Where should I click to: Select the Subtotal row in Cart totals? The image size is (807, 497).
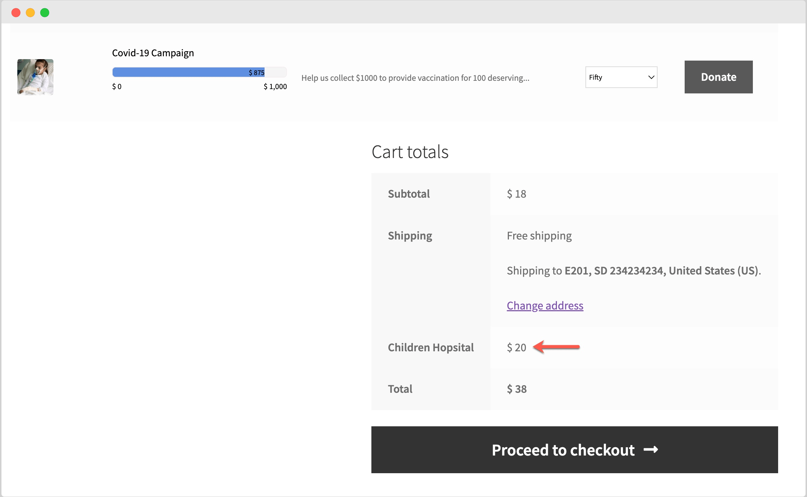[409, 194]
